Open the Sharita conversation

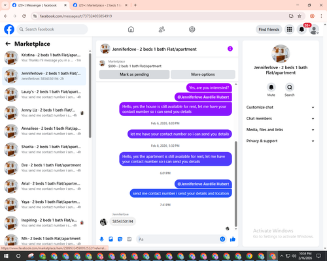pyautogui.click(x=44, y=149)
